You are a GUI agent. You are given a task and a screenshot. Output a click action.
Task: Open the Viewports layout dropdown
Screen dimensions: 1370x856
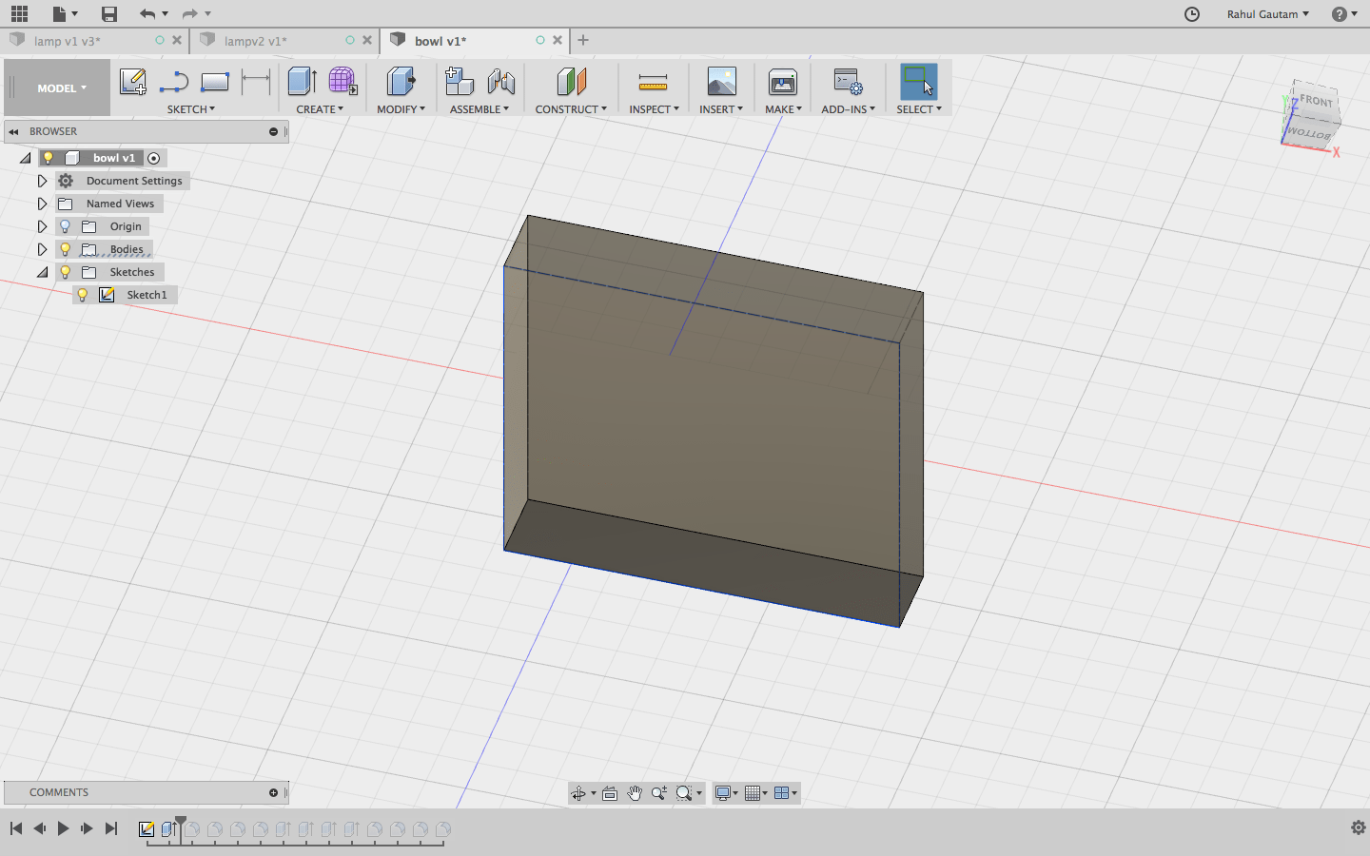786,793
